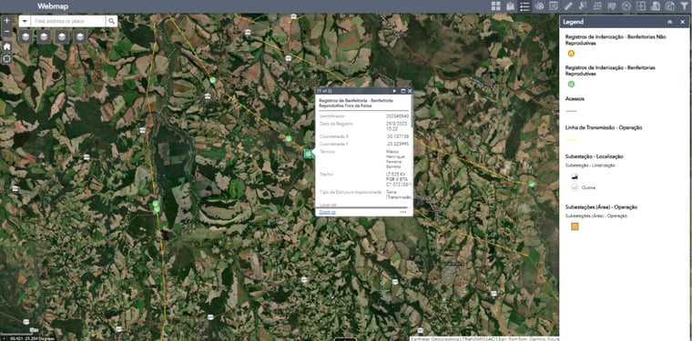The height and width of the screenshot is (341, 692).
Task: Toggle the second layer group button
Action: [x=44, y=36]
